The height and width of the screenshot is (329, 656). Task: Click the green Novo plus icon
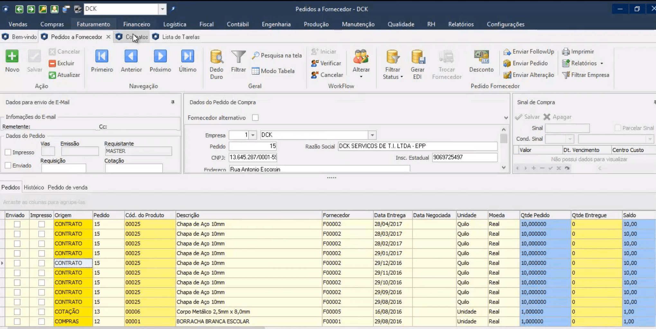12,56
